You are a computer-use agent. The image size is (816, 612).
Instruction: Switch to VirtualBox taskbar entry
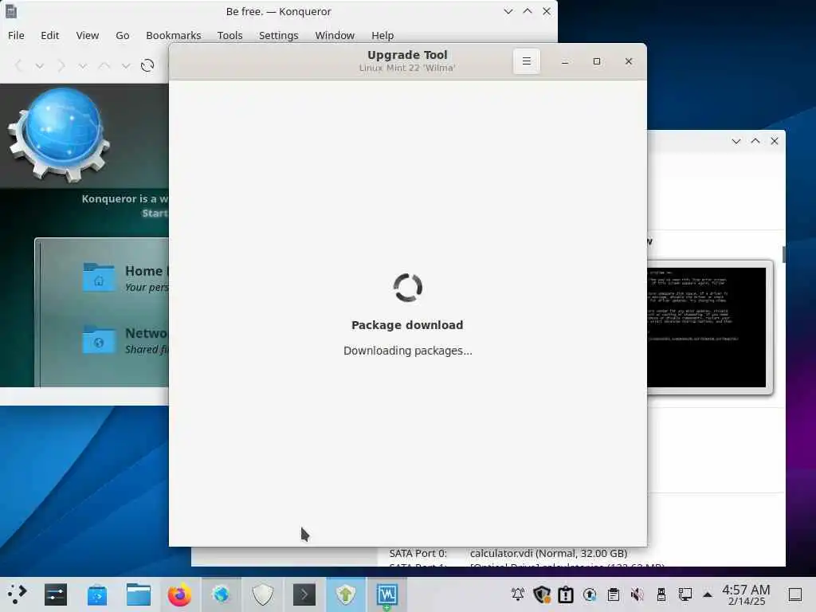[387, 594]
